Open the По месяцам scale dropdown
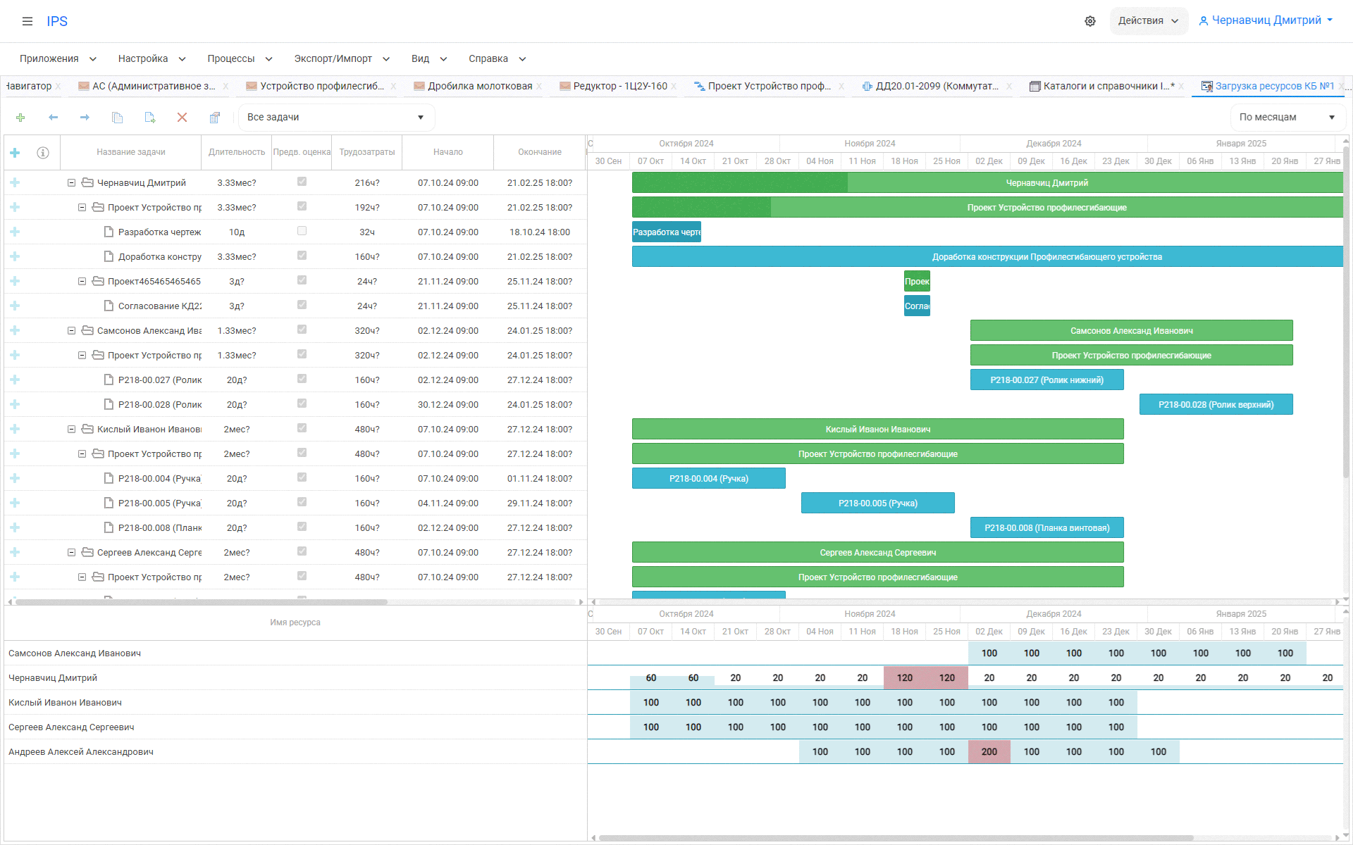The height and width of the screenshot is (845, 1353). (x=1287, y=118)
